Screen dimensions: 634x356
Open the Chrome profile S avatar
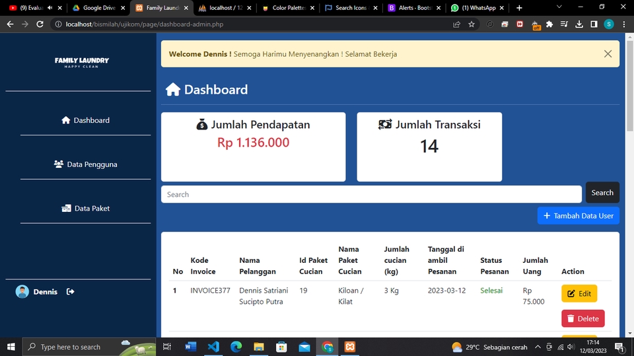609,24
